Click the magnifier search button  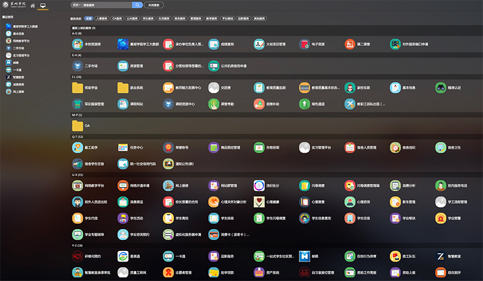[x=138, y=5]
